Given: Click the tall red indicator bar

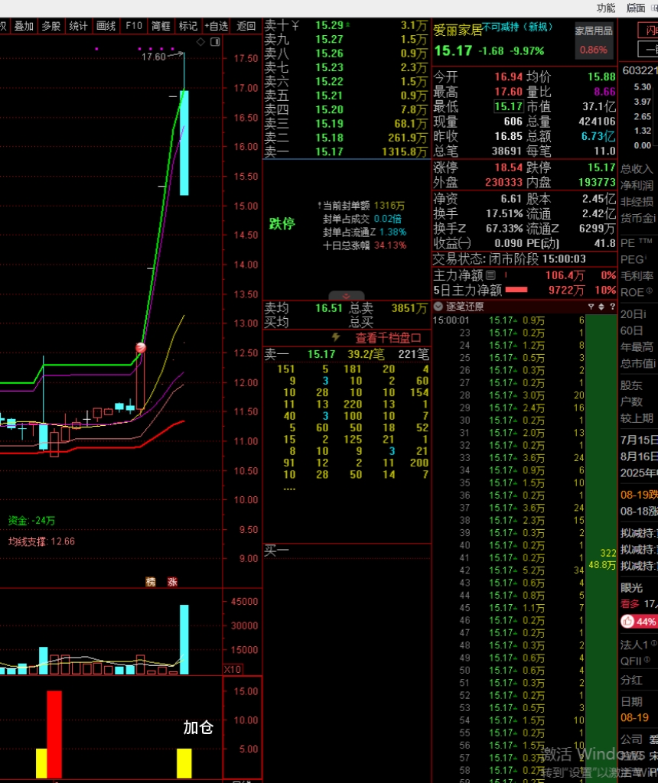Looking at the screenshot, I should (54, 734).
